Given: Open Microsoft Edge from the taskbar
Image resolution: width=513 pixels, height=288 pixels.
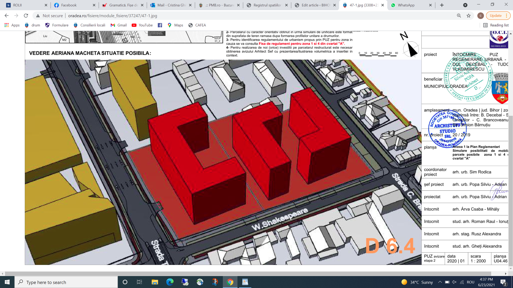Looking at the screenshot, I should tap(170, 282).
